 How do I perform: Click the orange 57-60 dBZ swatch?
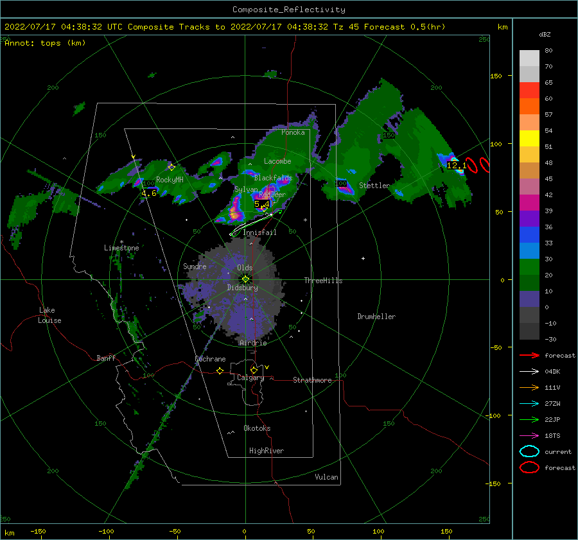[529, 106]
